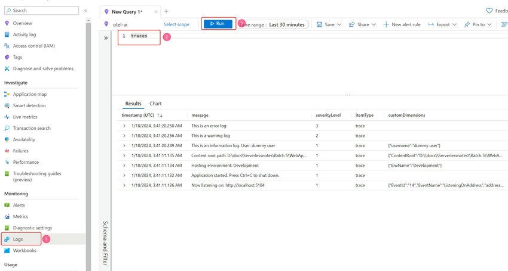Run the traces query
Screen dimensions: 508x271
click(x=218, y=24)
